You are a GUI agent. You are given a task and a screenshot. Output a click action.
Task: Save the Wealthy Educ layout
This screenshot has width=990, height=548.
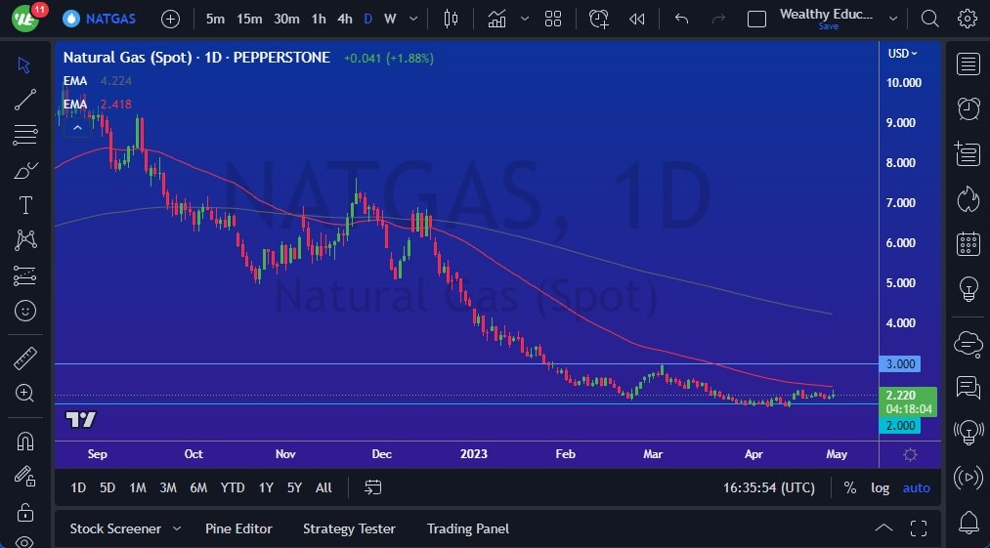coord(829,26)
